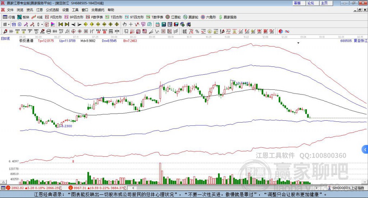This screenshot has height=198, width=368.
Task: Select the red target circle tool
Action: click(x=73, y=31)
